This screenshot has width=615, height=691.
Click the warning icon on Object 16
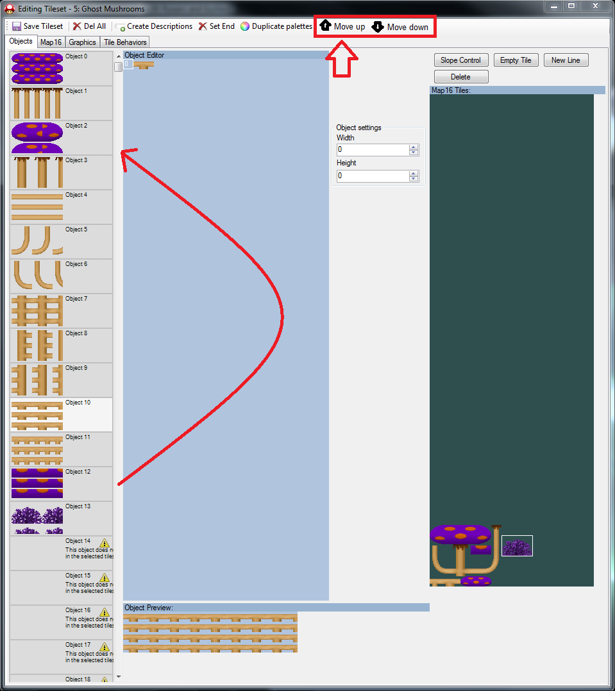pyautogui.click(x=105, y=612)
